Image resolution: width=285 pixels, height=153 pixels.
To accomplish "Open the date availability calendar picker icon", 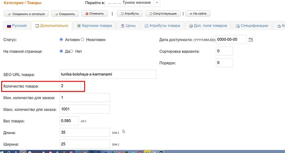I will (x=251, y=40).
